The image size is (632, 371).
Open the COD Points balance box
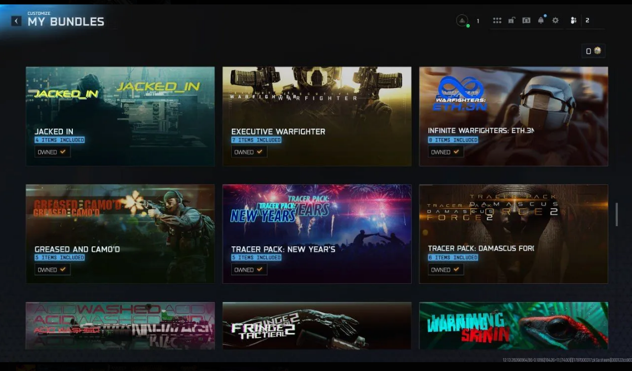[x=593, y=51]
